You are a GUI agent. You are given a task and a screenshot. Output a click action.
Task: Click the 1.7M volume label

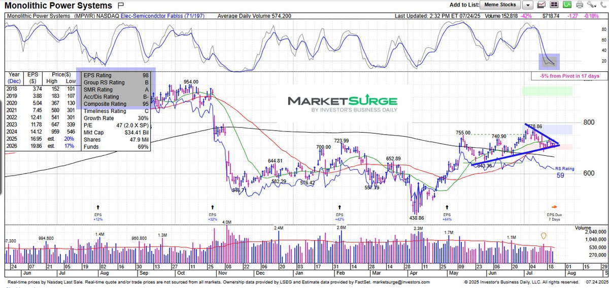pyautogui.click(x=448, y=232)
